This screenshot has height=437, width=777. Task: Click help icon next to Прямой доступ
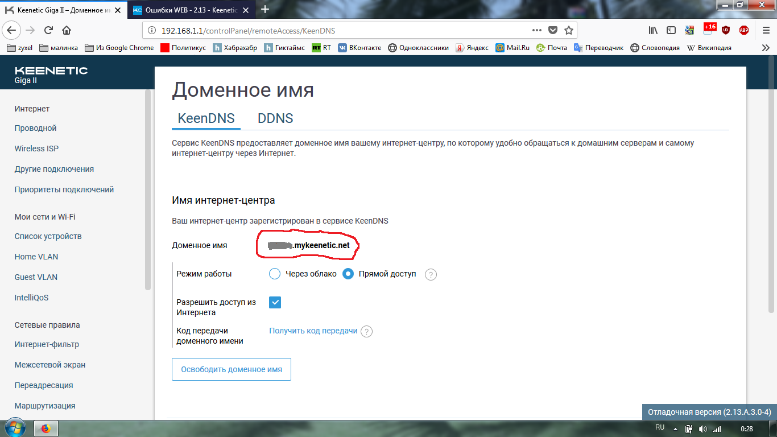[431, 274]
